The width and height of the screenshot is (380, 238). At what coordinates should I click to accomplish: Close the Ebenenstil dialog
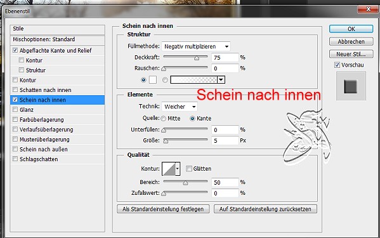click(369, 10)
